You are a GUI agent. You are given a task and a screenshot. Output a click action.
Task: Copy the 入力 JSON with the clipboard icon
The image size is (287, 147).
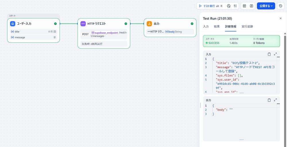[269, 54]
